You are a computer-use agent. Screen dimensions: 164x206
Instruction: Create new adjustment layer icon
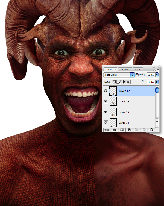click(130, 130)
